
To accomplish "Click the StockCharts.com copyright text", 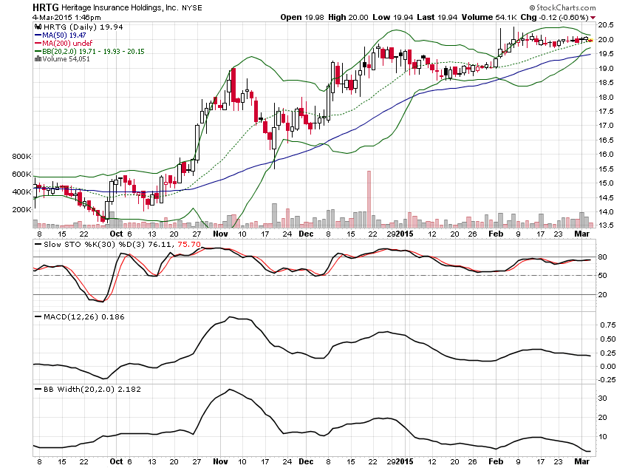I will click(562, 7).
